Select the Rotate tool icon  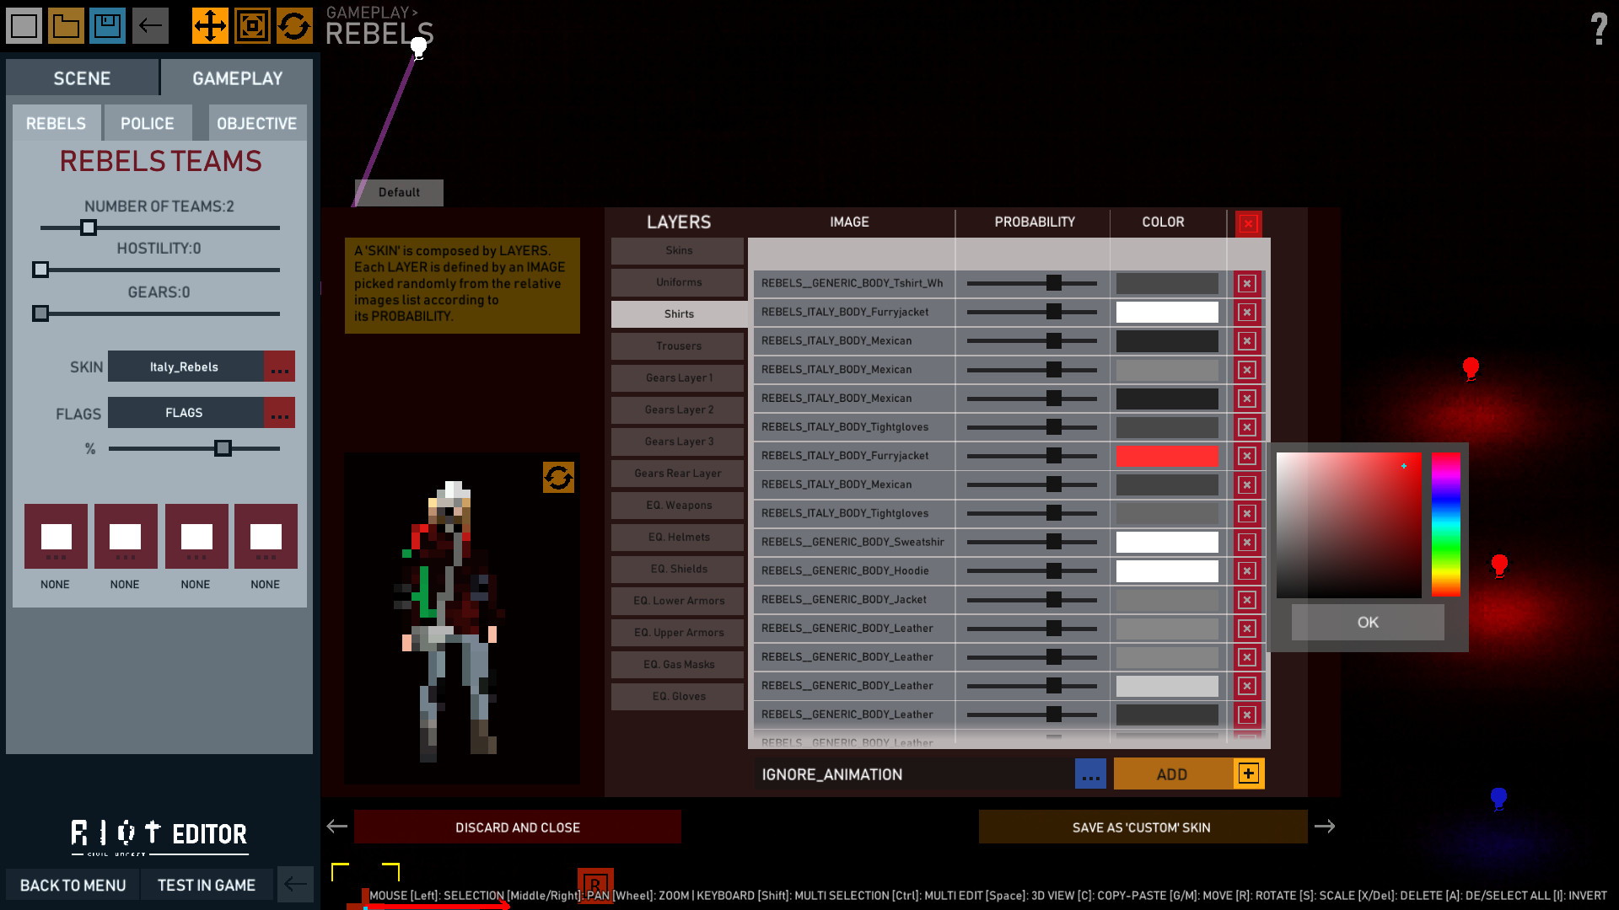tap(293, 24)
